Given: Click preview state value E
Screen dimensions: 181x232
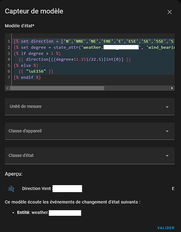Looking at the screenshot, I should [173, 189].
